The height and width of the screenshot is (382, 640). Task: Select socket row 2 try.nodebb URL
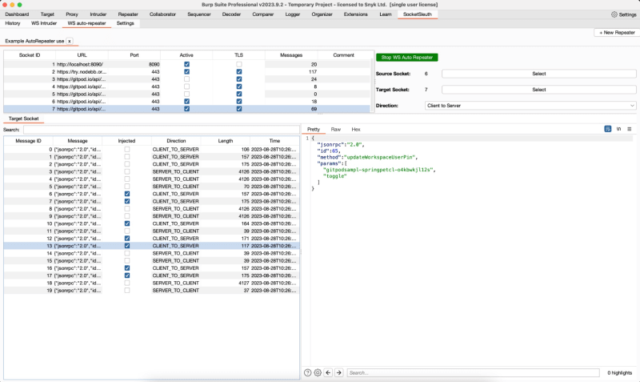click(x=187, y=71)
